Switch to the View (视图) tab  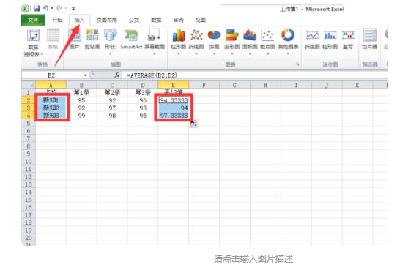point(201,20)
